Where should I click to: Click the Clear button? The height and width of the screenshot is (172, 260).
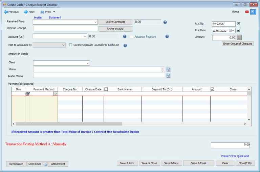[x=225, y=163]
